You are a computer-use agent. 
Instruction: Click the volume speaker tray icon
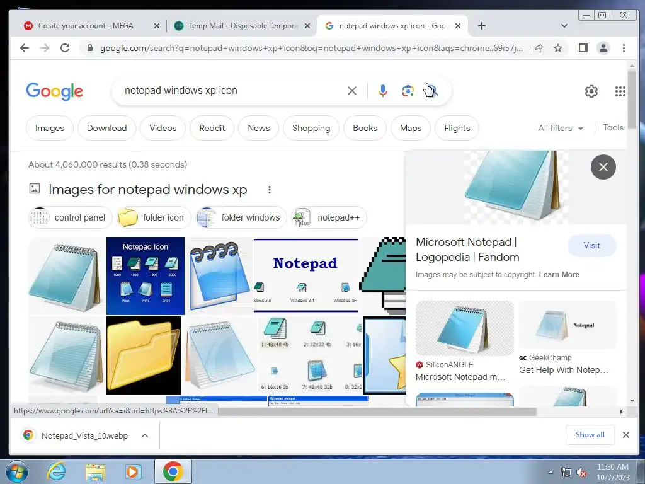coord(581,473)
